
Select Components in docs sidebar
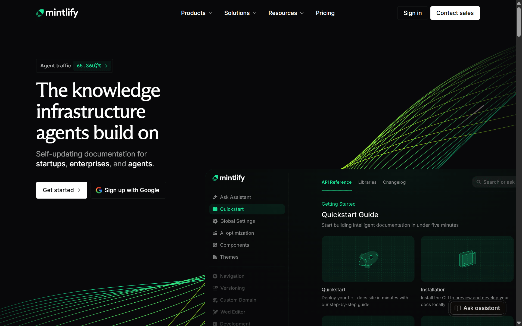point(247,245)
